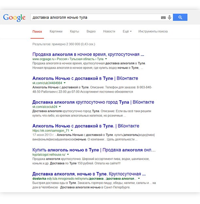
Task: Click the Поиск tab
Action: tap(37, 31)
